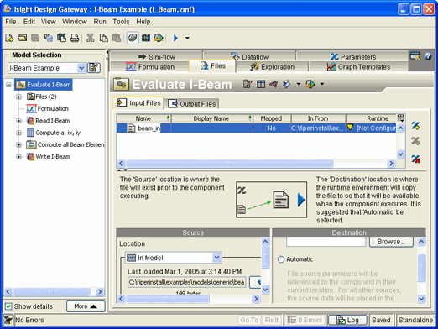This screenshot has width=438, height=329.
Task: Click the help question mark icon
Action: coord(428,56)
